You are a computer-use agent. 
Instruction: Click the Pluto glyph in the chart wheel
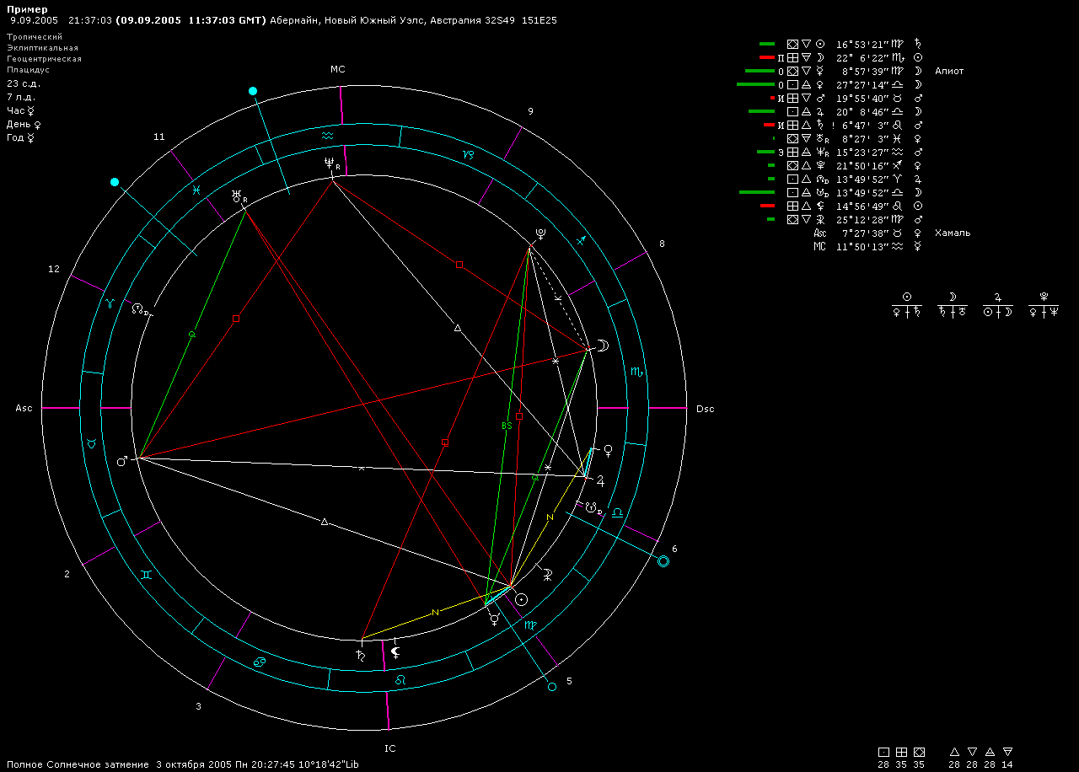pos(539,235)
